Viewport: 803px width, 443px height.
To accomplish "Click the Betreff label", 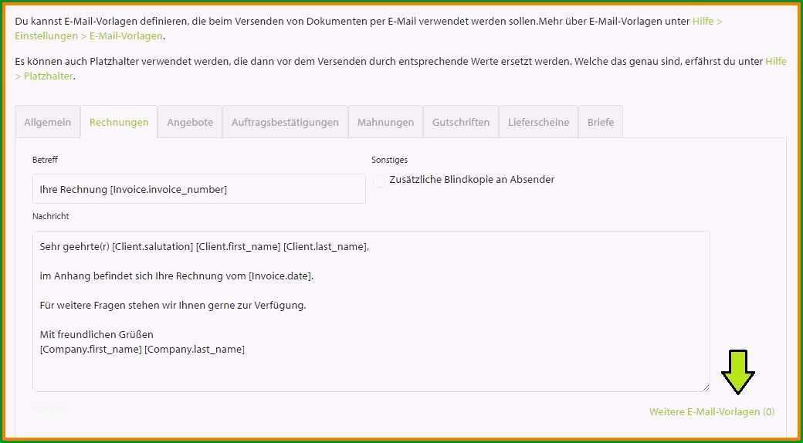I will coord(45,160).
